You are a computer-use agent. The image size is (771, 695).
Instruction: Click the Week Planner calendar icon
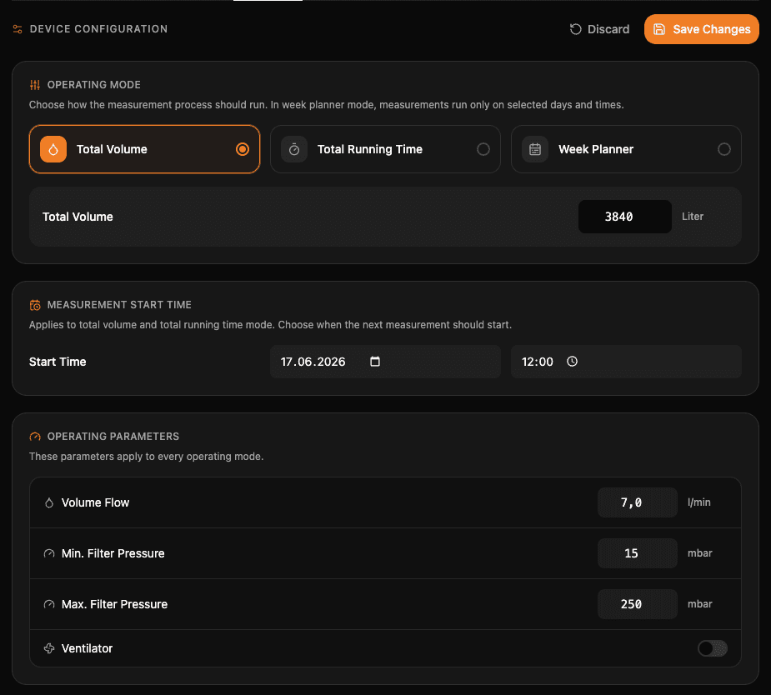pyautogui.click(x=535, y=149)
